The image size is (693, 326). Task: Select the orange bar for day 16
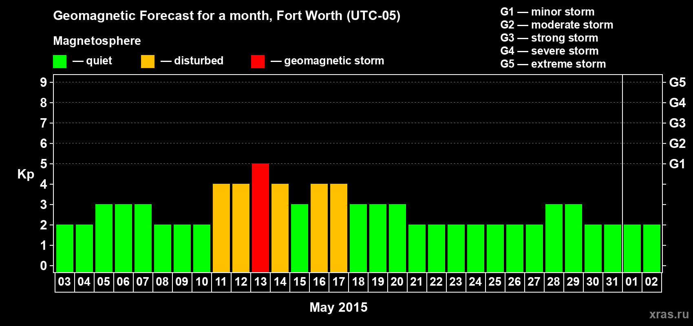click(319, 228)
